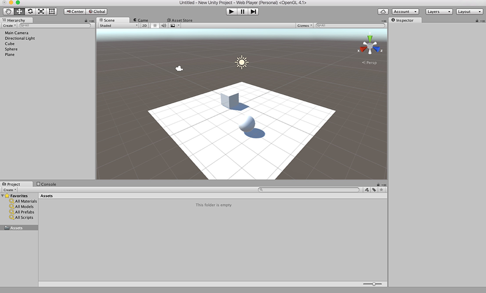Screen dimensions: 486x293
Task: Select the Scale tool
Action: coord(41,11)
